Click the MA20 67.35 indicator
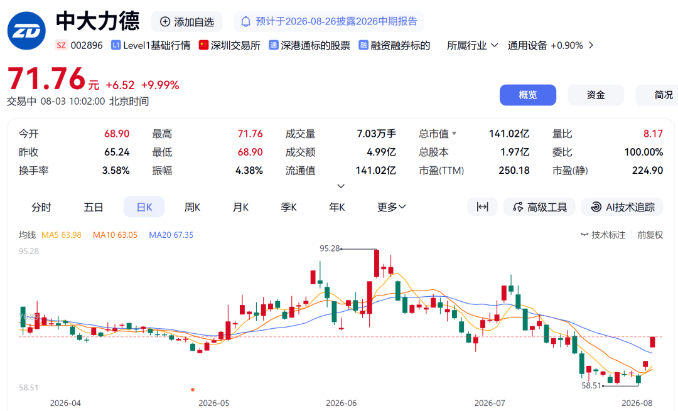 [x=171, y=235]
